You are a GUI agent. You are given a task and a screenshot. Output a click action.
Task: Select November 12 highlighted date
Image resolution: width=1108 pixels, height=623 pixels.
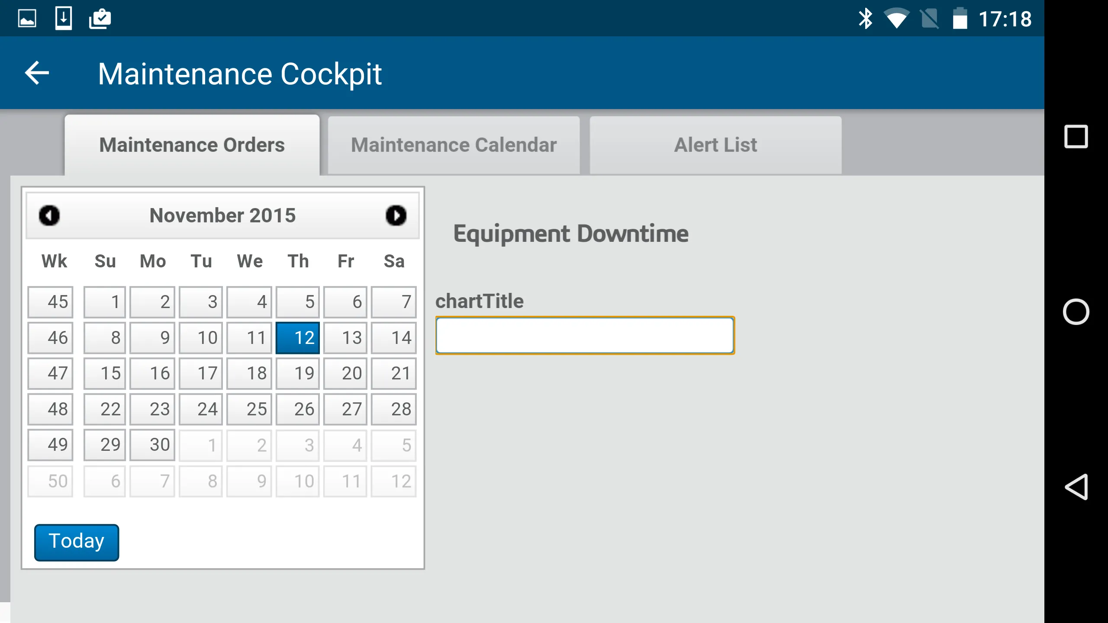(298, 337)
